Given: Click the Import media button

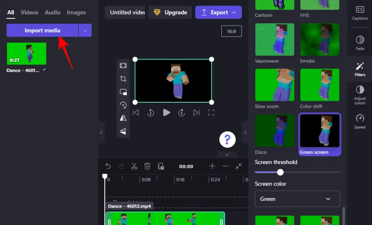Looking at the screenshot, I should pyautogui.click(x=42, y=30).
